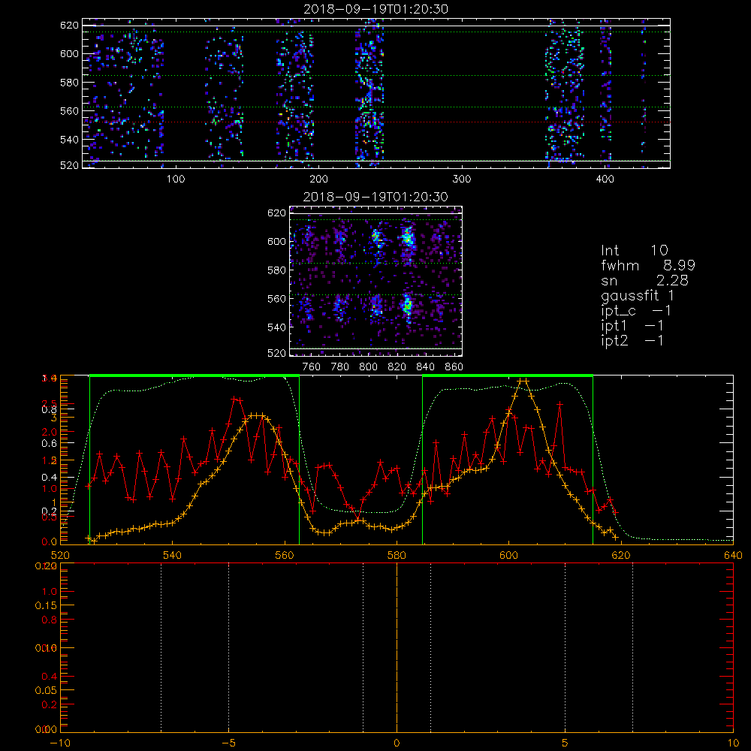751x751 pixels.
Task: Click x-axis label 640 on profile plot
Action: [733, 556]
